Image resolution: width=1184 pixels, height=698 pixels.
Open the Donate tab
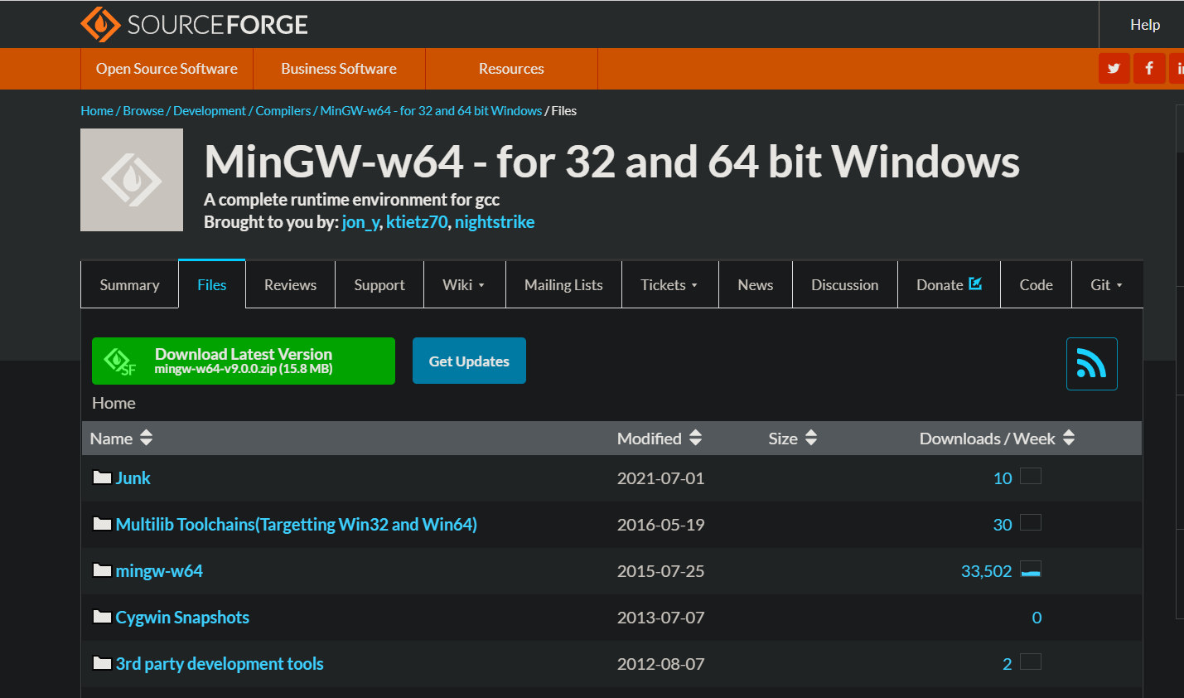point(949,284)
